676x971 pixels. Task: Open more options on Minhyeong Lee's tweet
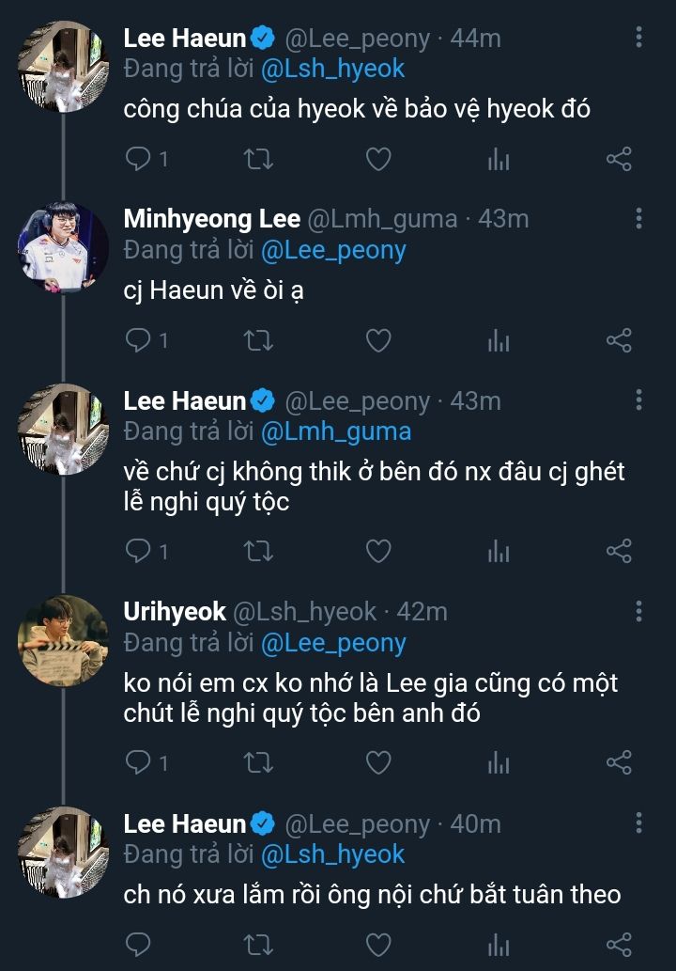tap(638, 219)
